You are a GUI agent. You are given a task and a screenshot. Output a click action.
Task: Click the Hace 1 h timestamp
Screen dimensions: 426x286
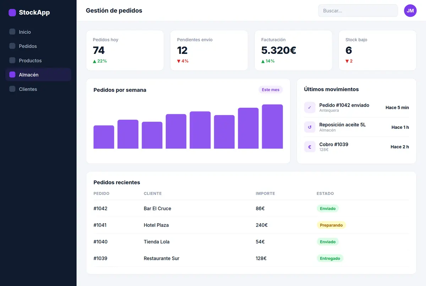(x=400, y=127)
